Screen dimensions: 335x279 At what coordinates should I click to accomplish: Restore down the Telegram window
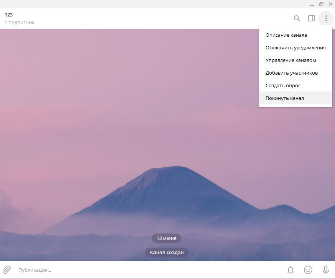coord(321,4)
